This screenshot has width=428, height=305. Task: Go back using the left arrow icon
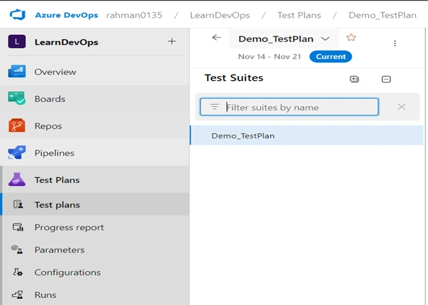(217, 38)
